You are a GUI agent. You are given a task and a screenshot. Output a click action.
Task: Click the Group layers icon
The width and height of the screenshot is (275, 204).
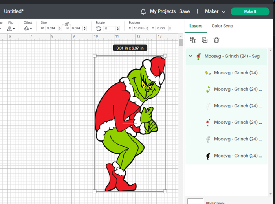pos(192,40)
